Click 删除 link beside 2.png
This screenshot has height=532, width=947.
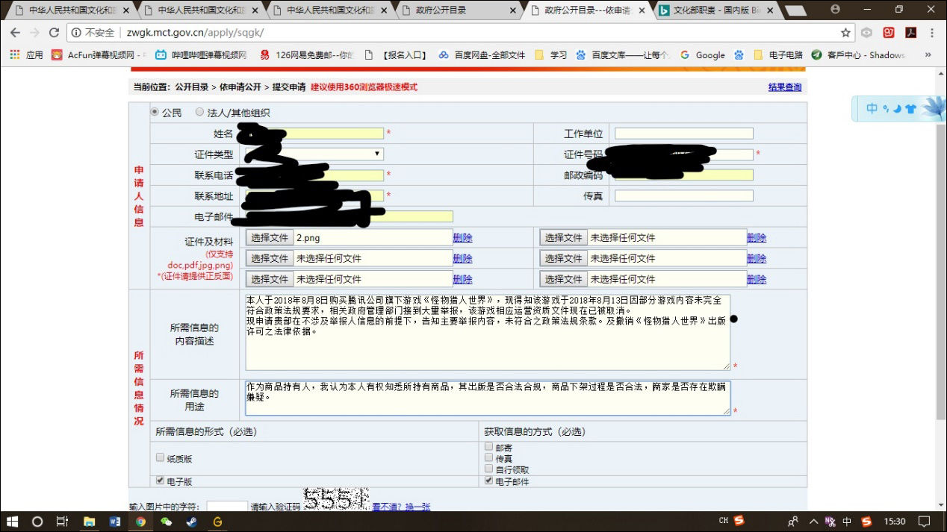click(x=462, y=237)
